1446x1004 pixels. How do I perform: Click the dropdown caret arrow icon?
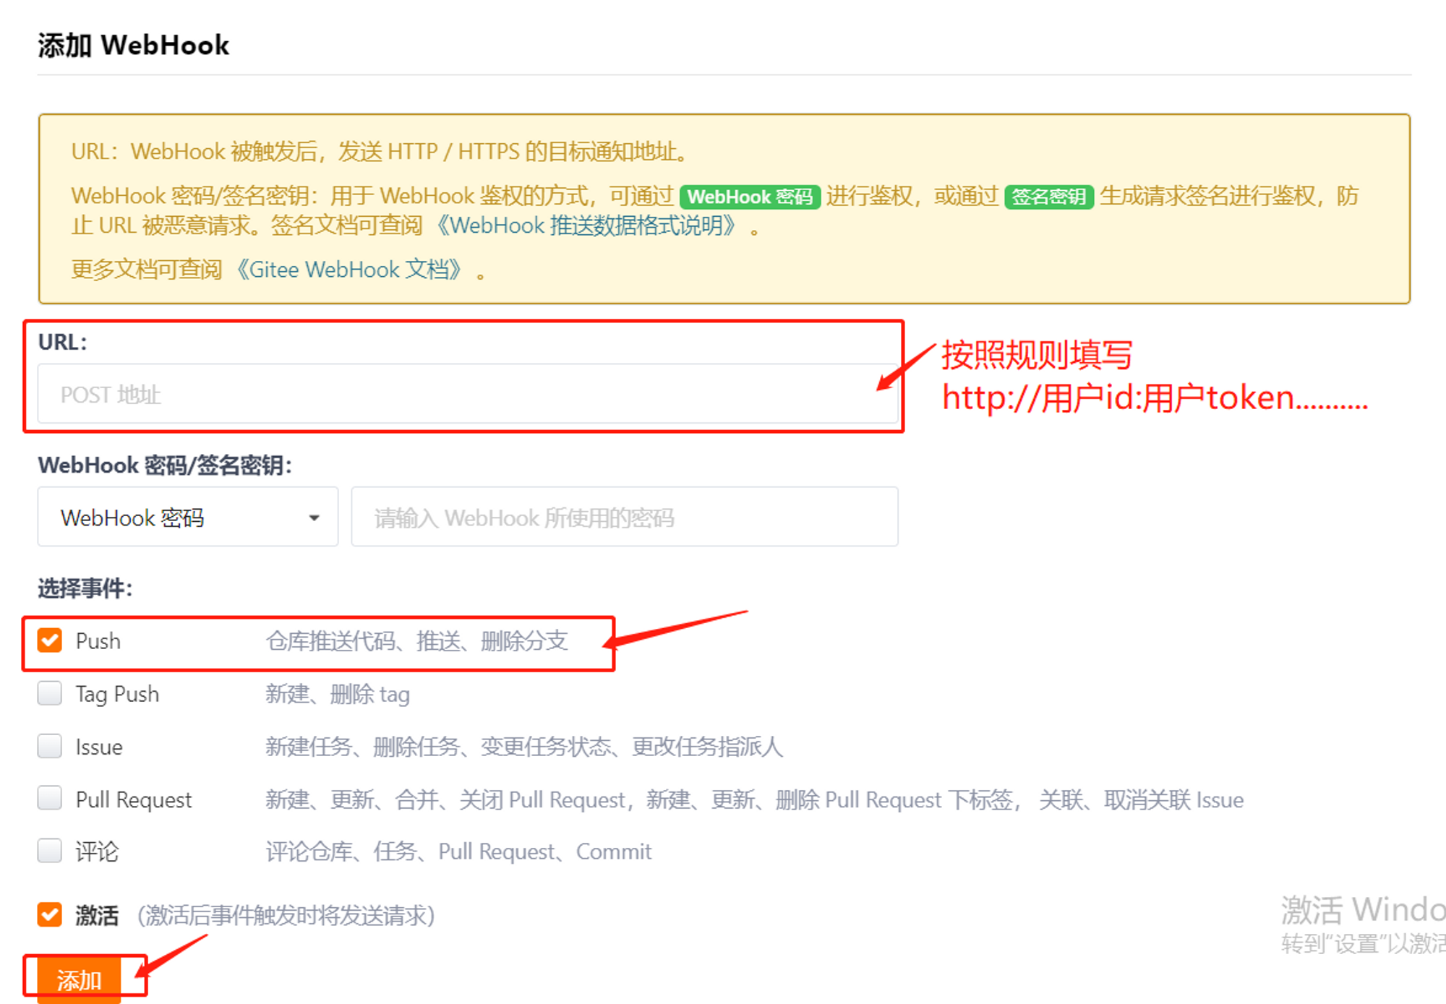pyautogui.click(x=314, y=518)
